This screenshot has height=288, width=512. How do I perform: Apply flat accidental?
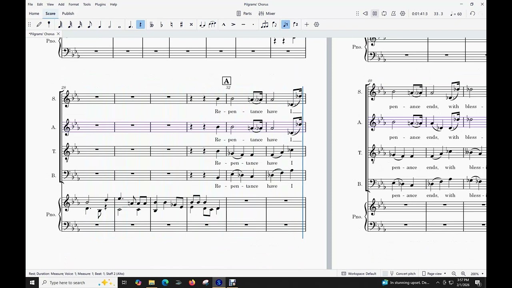(x=162, y=24)
